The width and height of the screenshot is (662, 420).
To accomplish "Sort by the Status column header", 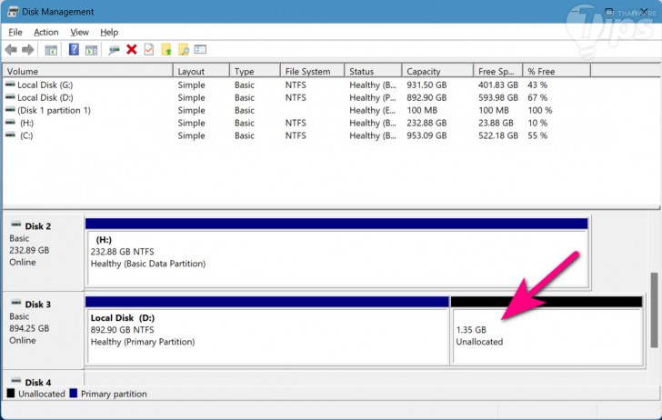I will click(373, 71).
